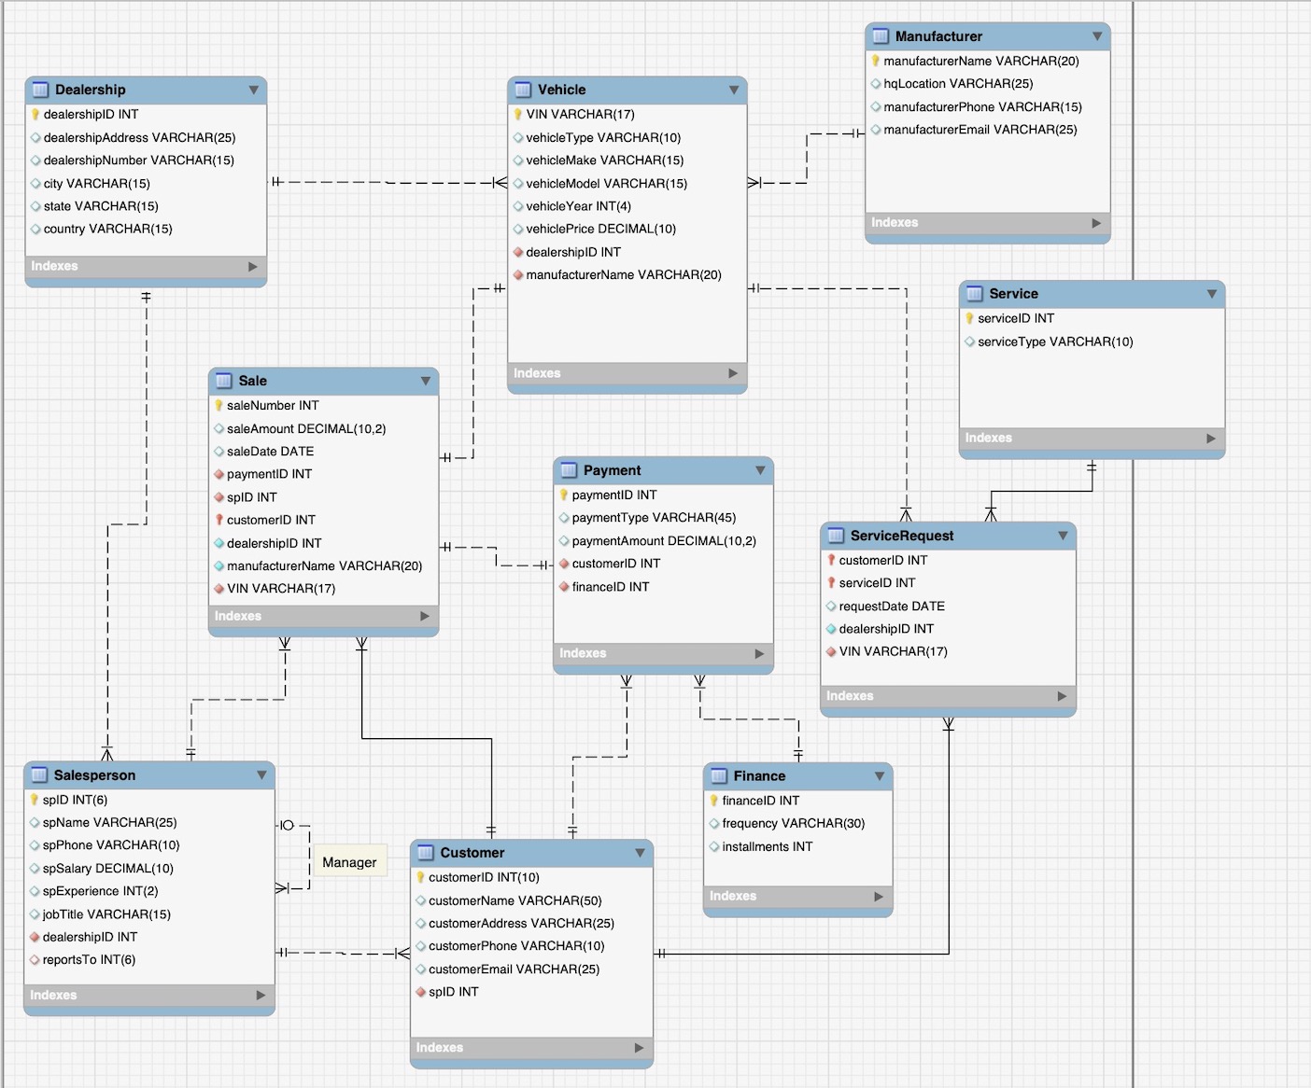
Task: Click the key icon beside serviceID INT in Service
Action: click(970, 318)
